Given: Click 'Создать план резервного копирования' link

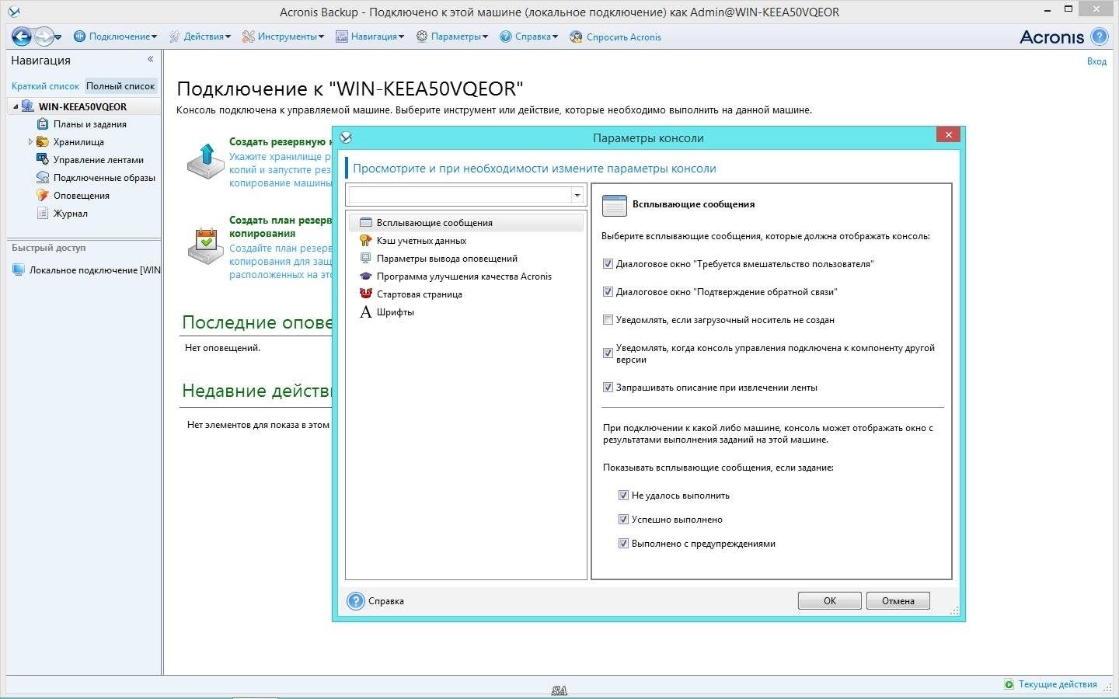Looking at the screenshot, I should click(281, 227).
